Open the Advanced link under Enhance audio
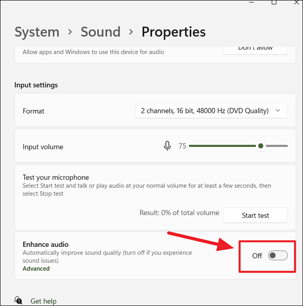The height and width of the screenshot is (306, 303). pyautogui.click(x=36, y=269)
